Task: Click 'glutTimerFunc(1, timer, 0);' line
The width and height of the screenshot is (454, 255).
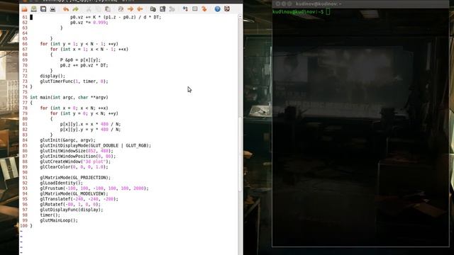Action: pos(74,81)
